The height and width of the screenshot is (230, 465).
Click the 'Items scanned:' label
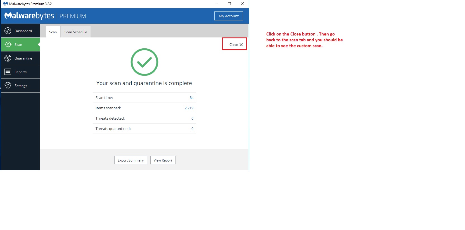pos(108,108)
